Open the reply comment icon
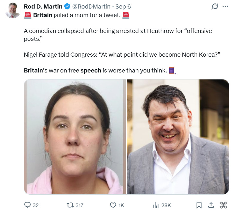This screenshot has width=234, height=213. pyautogui.click(x=28, y=205)
